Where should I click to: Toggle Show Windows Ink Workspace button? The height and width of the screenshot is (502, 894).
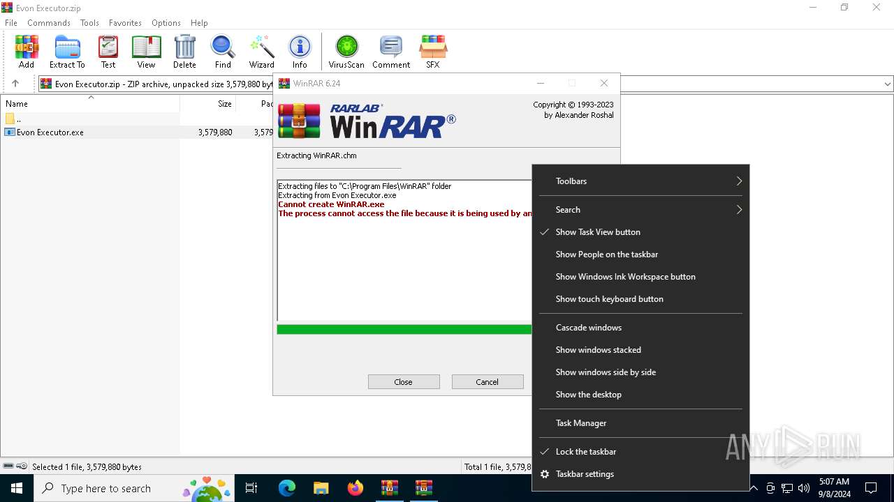coord(640,277)
